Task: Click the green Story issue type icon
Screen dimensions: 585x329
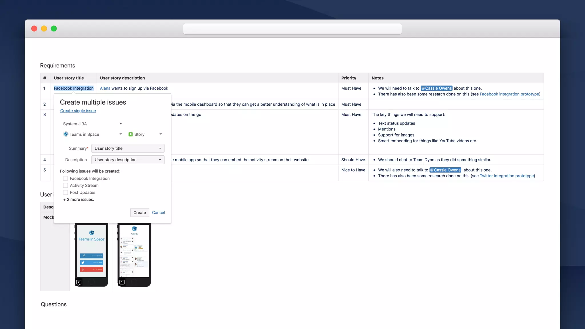Action: (x=131, y=134)
